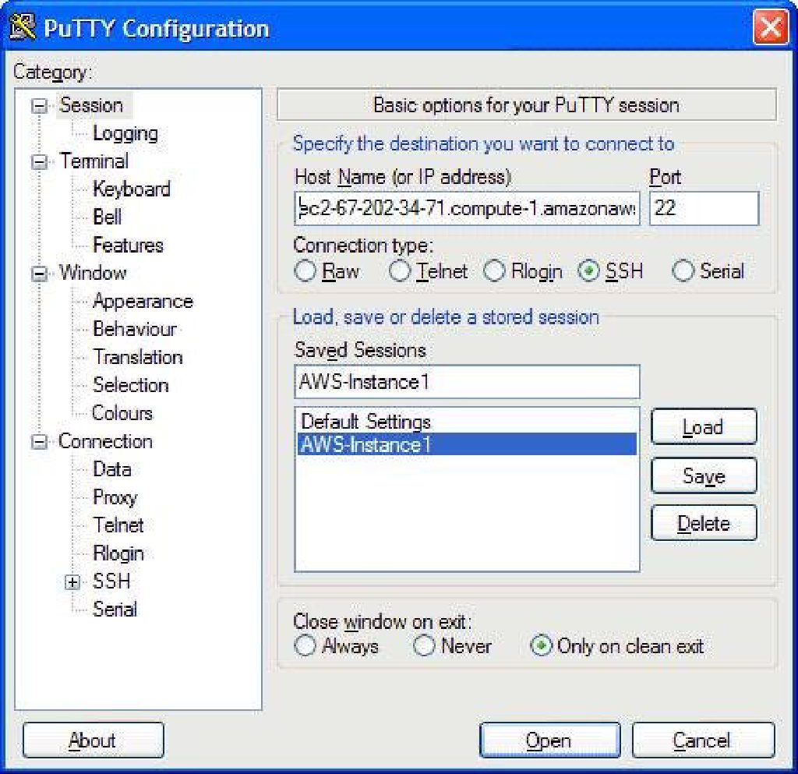
Task: Open the Rlogin category in tree
Action: 118,553
